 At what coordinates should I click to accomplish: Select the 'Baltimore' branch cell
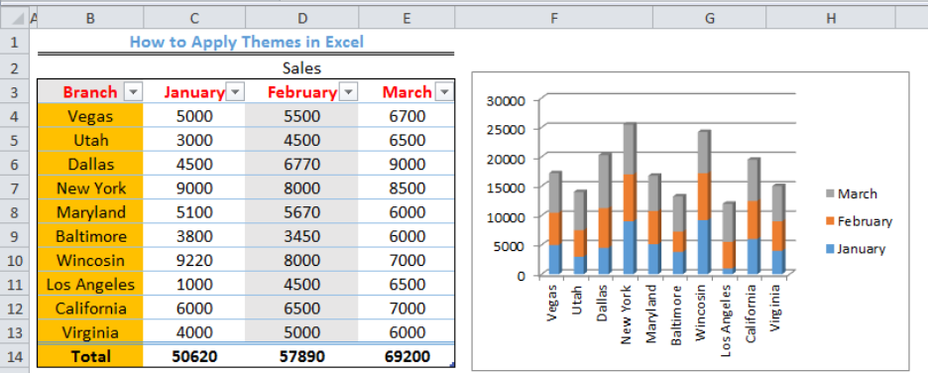click(x=90, y=236)
